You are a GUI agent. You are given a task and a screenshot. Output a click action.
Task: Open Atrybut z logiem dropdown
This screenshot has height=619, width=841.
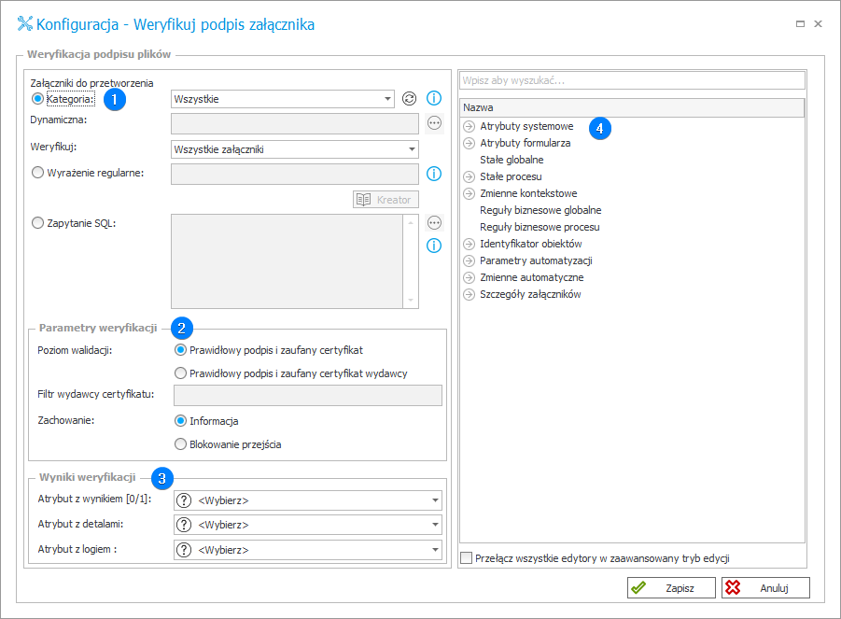point(308,550)
